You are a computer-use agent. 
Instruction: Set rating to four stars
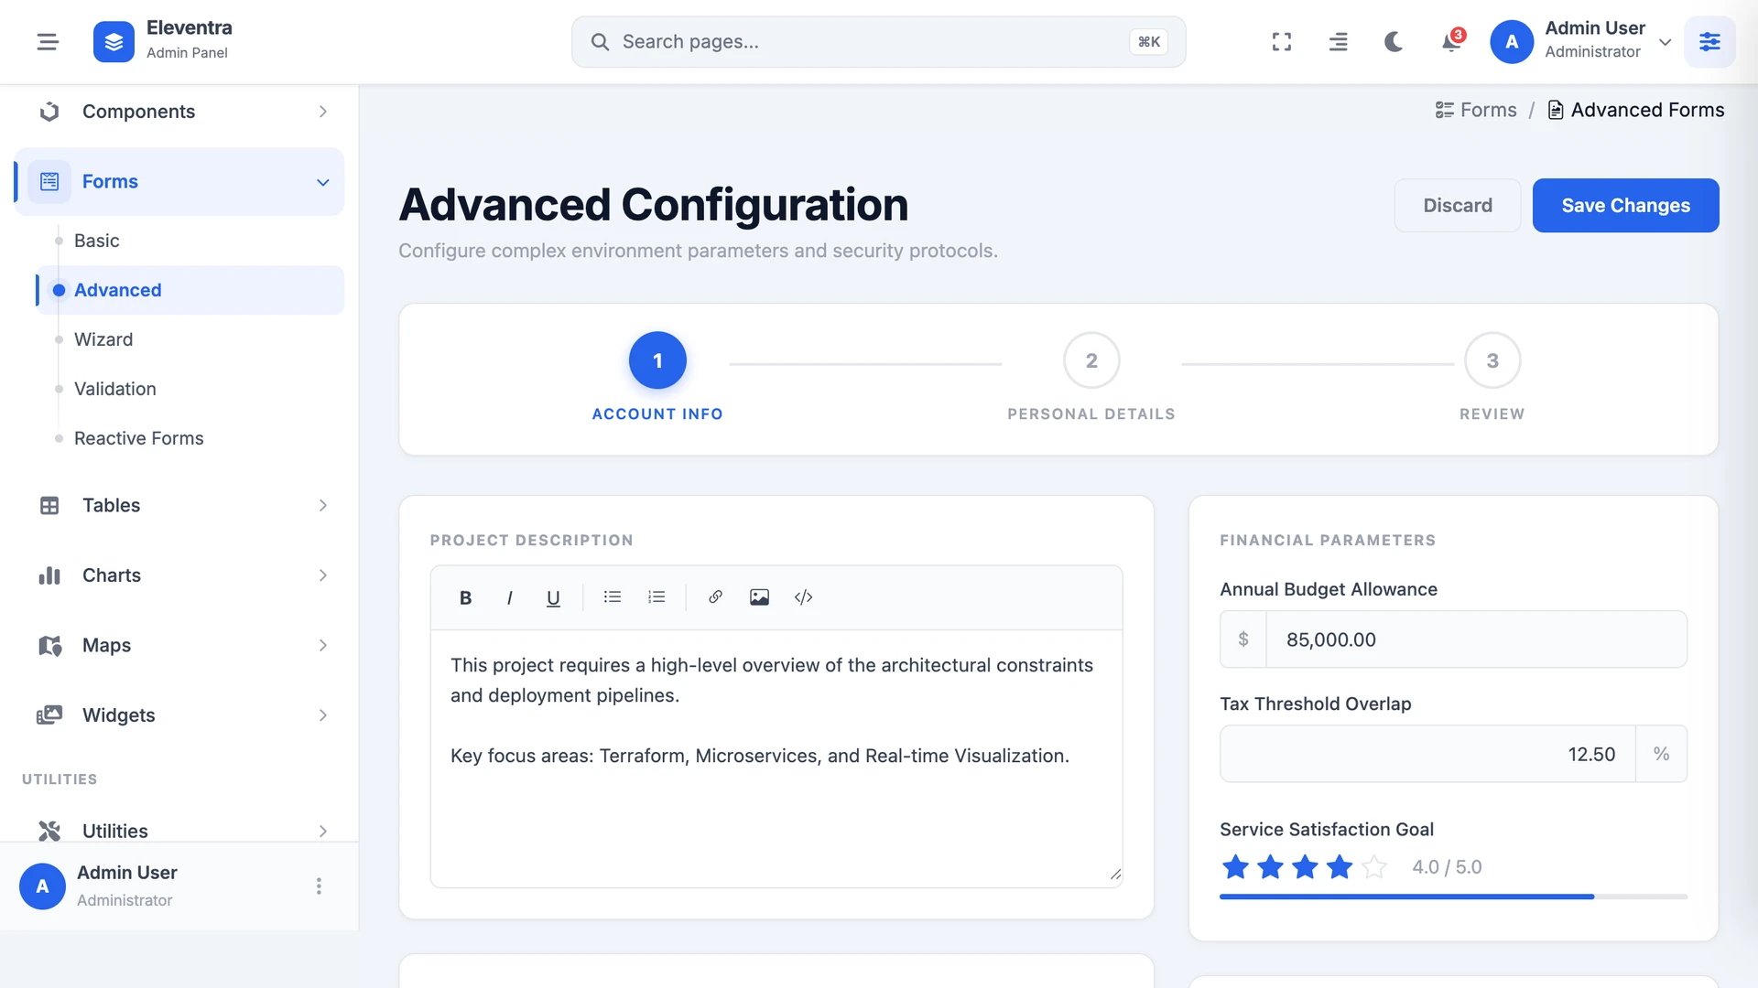[1340, 866]
